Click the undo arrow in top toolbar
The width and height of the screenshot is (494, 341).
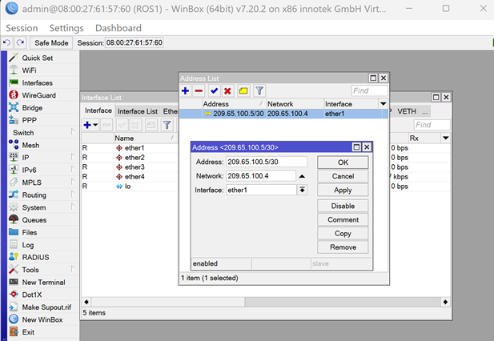(x=8, y=42)
